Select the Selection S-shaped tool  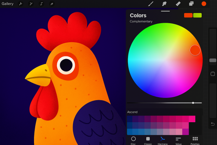coord(42,4)
